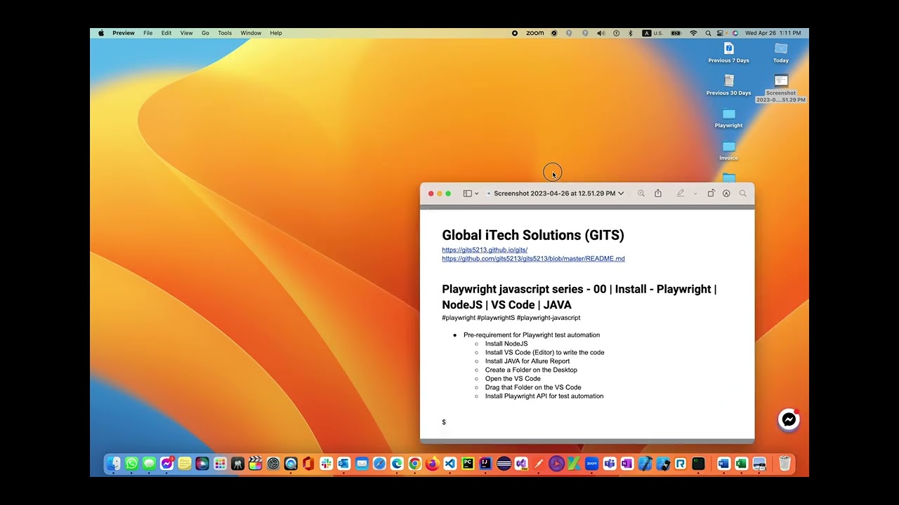The image size is (899, 505).
Task: Click the zoom magnifier icon in Preview toolbar
Action: tap(641, 194)
